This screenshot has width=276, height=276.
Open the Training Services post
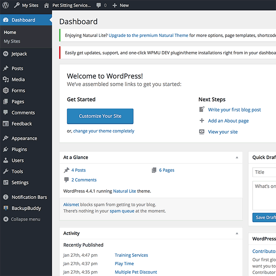[131, 255]
